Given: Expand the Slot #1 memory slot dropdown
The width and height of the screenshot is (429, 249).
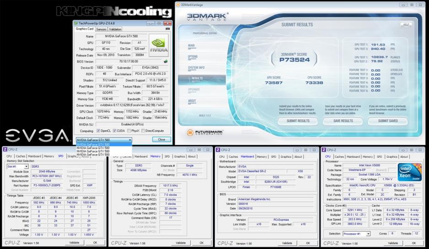Looking at the screenshot, I should tap(17, 166).
